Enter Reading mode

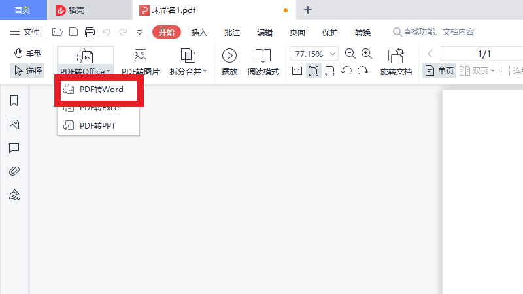click(263, 61)
